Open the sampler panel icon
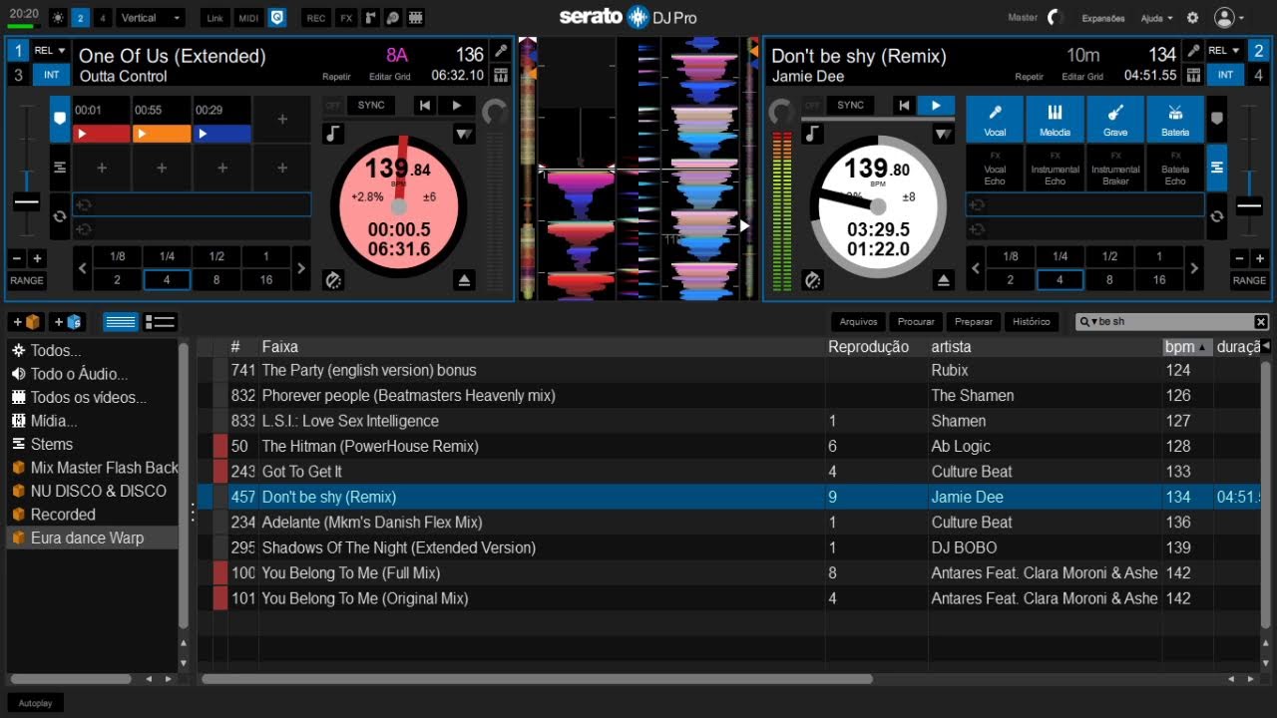Image resolution: width=1277 pixels, height=718 pixels. click(370, 18)
